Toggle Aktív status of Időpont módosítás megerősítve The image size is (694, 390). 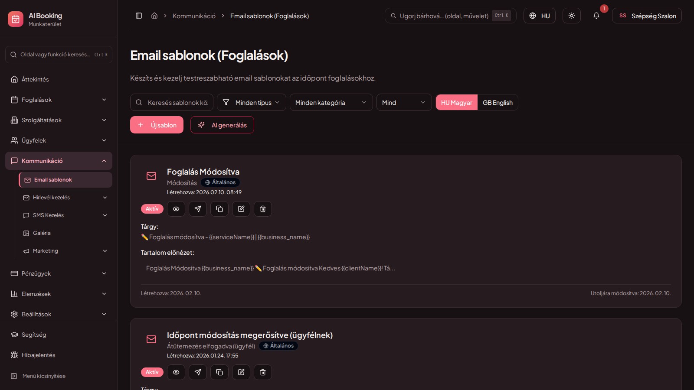[152, 372]
